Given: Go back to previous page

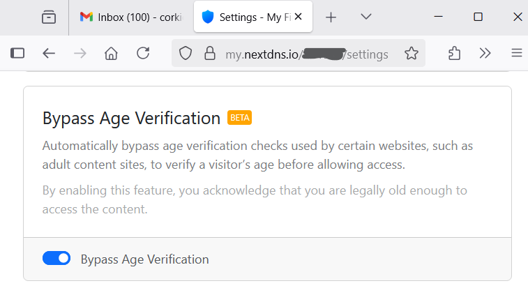Looking at the screenshot, I should [48, 53].
